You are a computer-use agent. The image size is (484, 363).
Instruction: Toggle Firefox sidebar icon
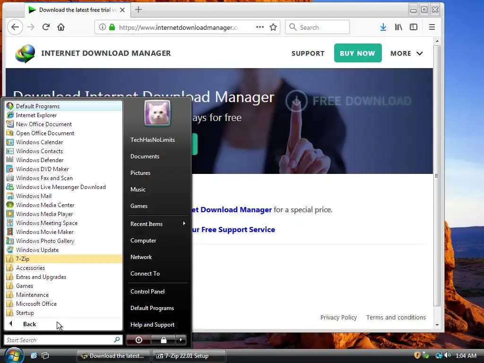coord(413,27)
